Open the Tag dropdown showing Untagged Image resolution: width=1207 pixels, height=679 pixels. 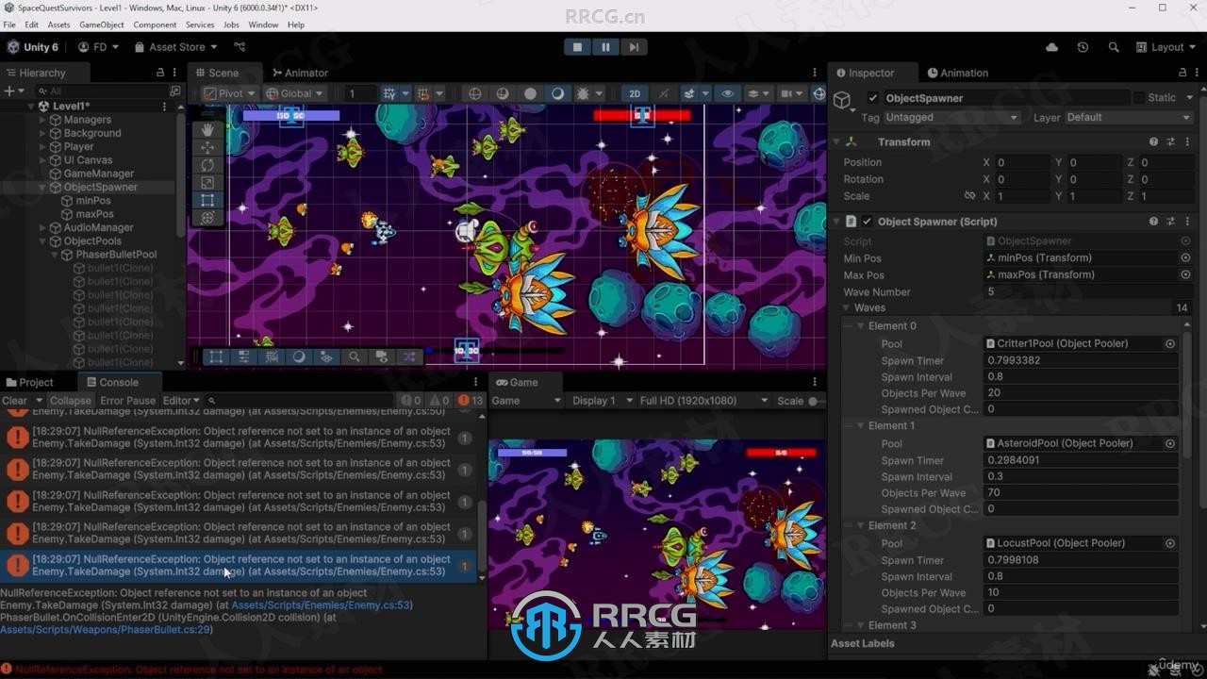(x=952, y=118)
